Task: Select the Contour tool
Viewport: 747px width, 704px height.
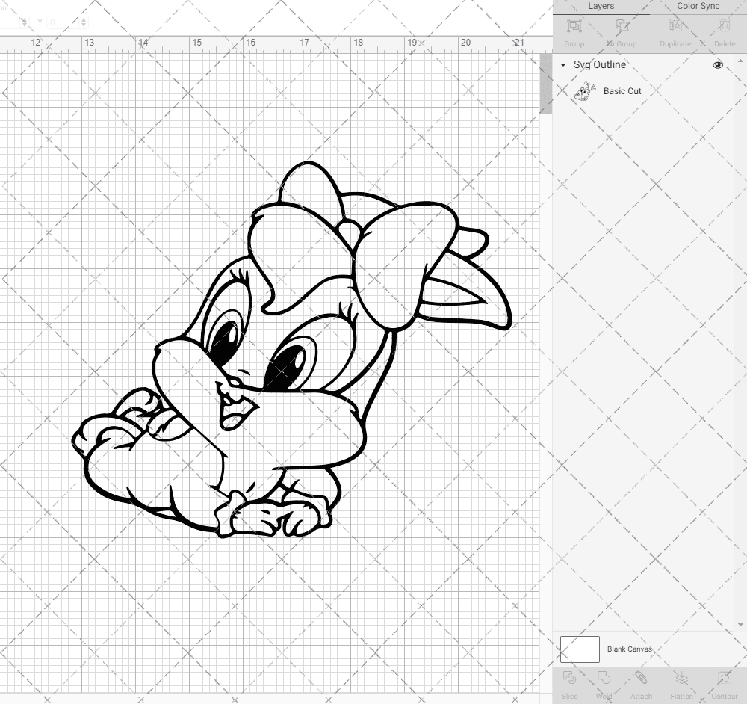Action: [724, 679]
